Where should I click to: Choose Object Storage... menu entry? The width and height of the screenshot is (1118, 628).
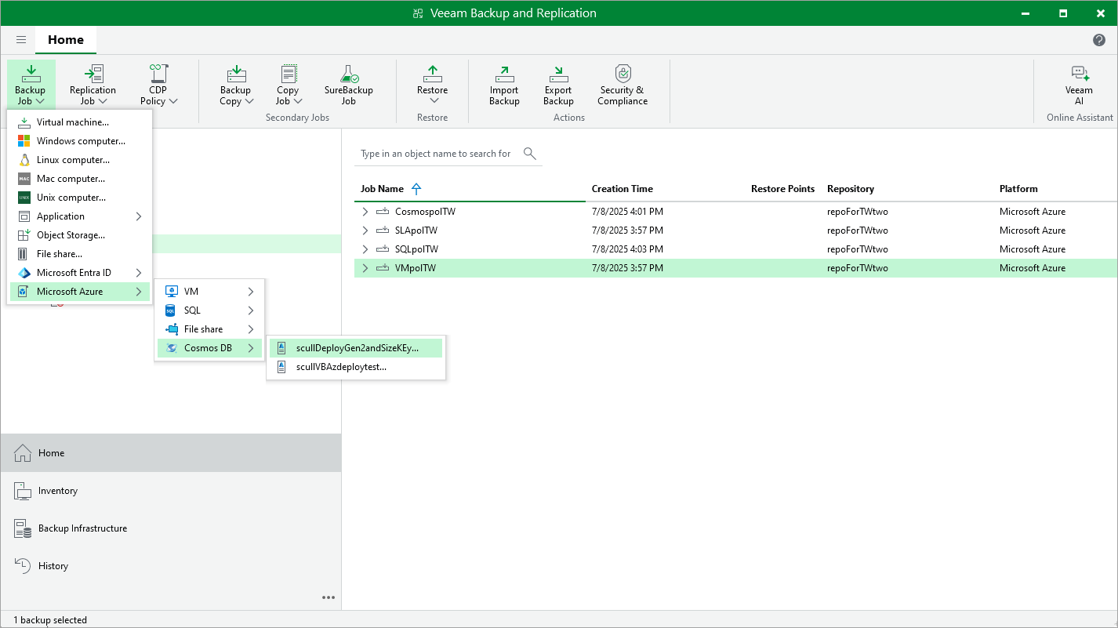[79, 235]
